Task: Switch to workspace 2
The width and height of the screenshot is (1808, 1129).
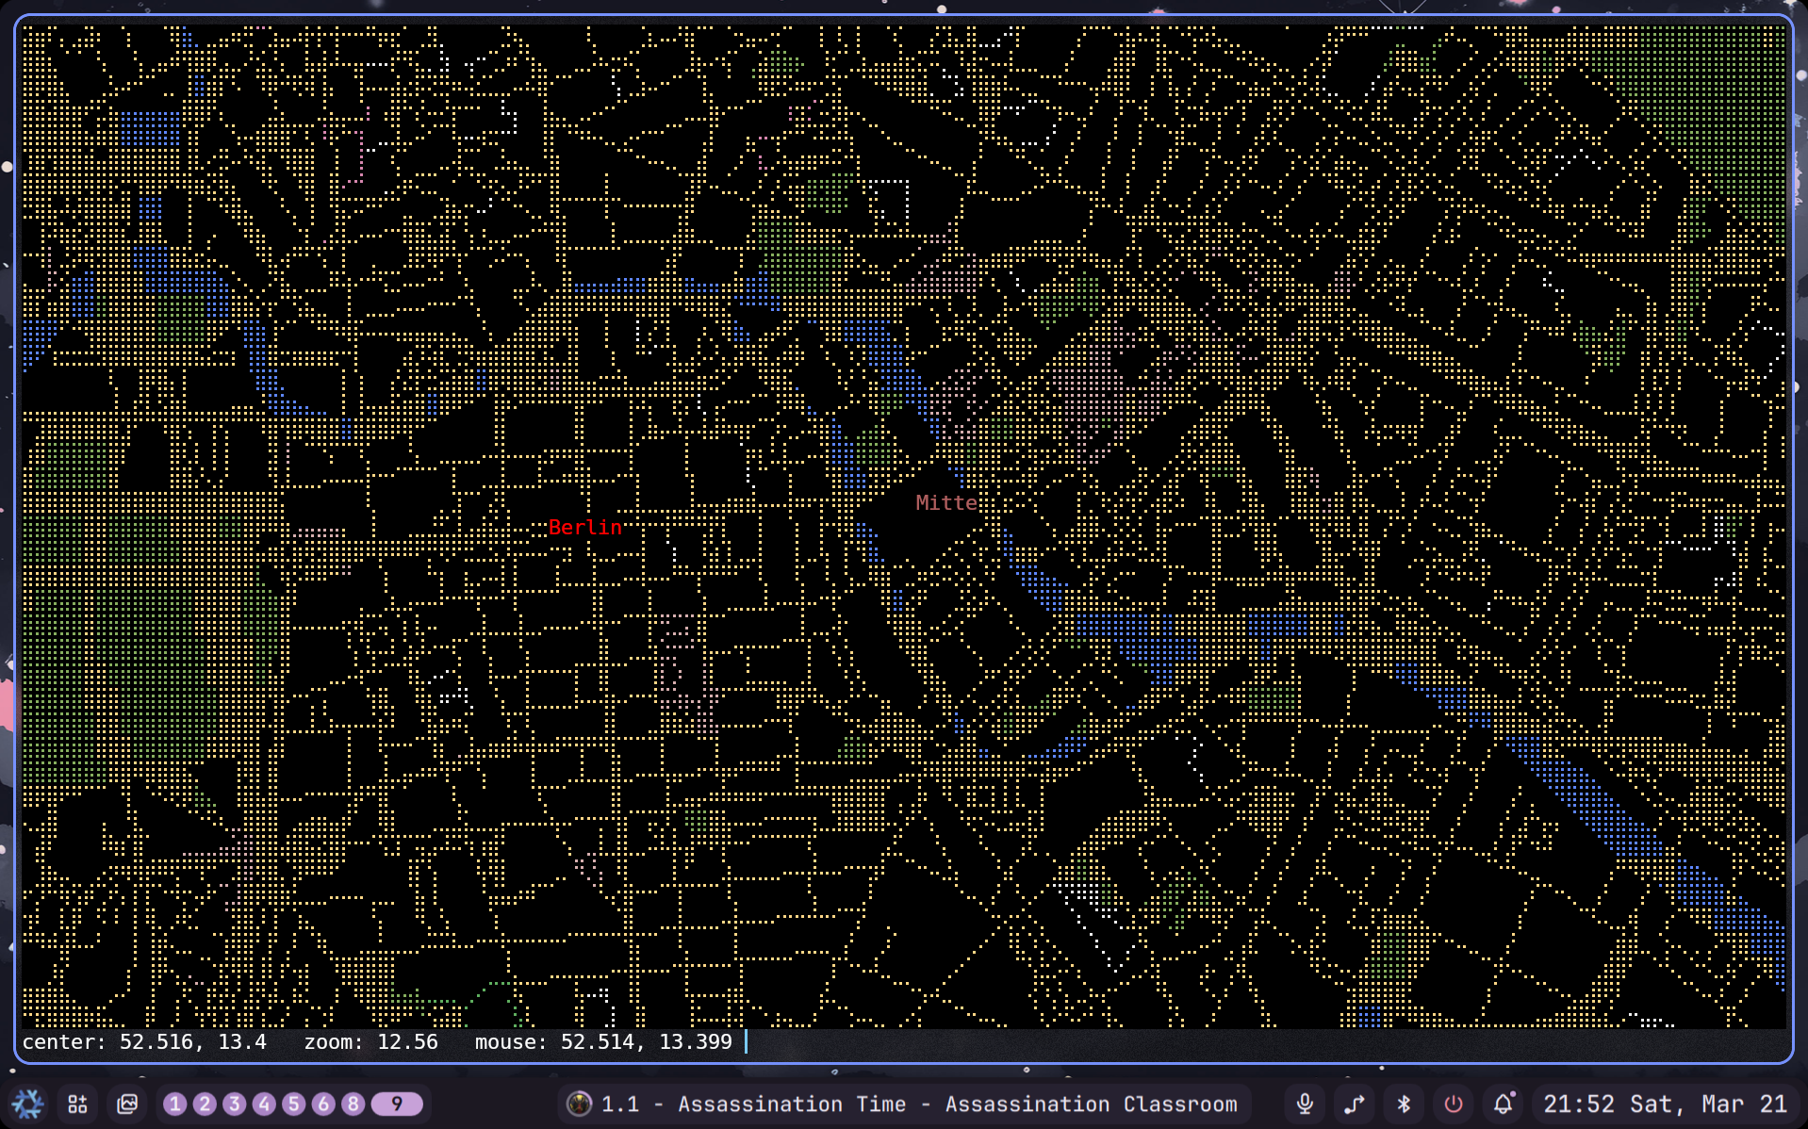Action: tap(205, 1104)
